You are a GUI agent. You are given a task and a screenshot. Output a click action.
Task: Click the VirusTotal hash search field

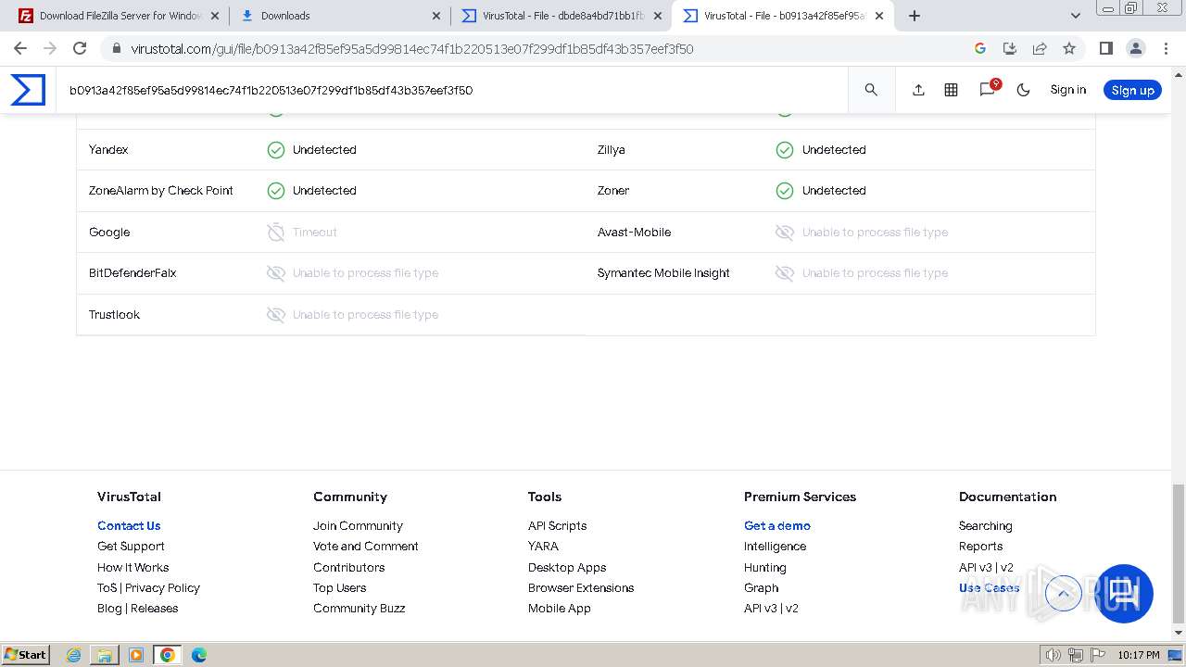[x=452, y=90]
